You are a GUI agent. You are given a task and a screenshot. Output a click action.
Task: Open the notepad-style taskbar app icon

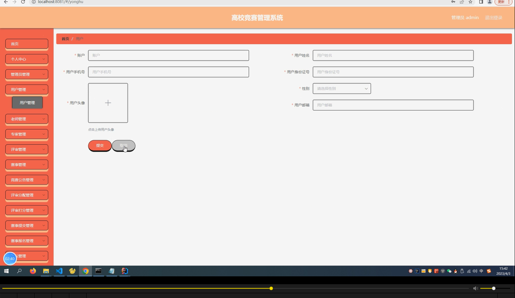pos(112,271)
